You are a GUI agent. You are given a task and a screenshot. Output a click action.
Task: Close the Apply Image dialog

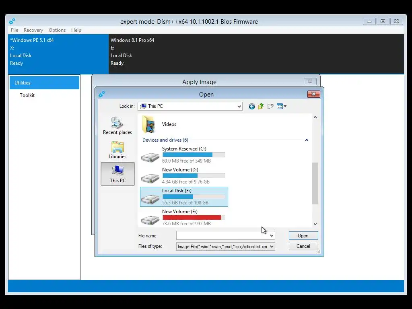(310, 81)
